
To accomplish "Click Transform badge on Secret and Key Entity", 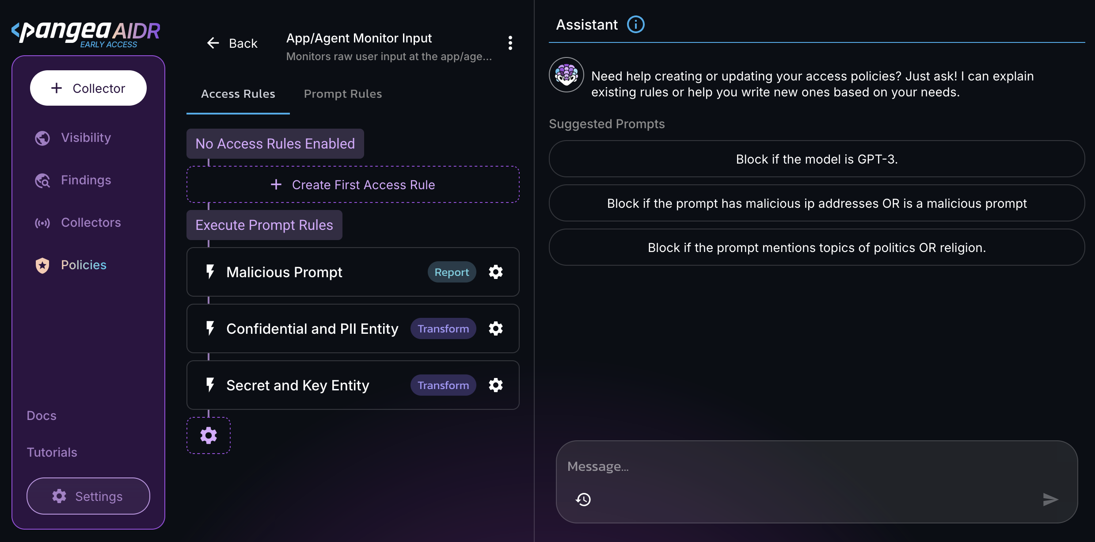I will (443, 385).
